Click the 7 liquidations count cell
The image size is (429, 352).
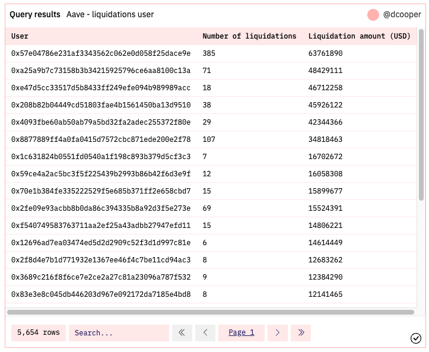pyautogui.click(x=205, y=157)
